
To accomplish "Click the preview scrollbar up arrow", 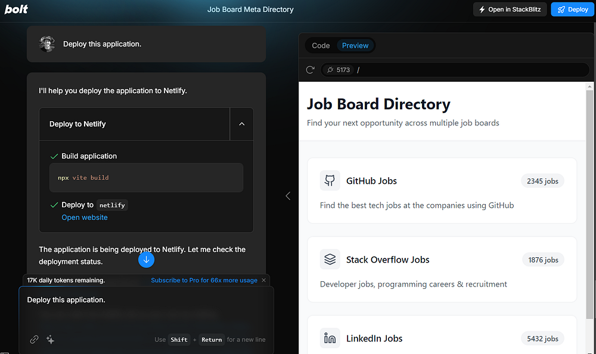I will point(589,87).
